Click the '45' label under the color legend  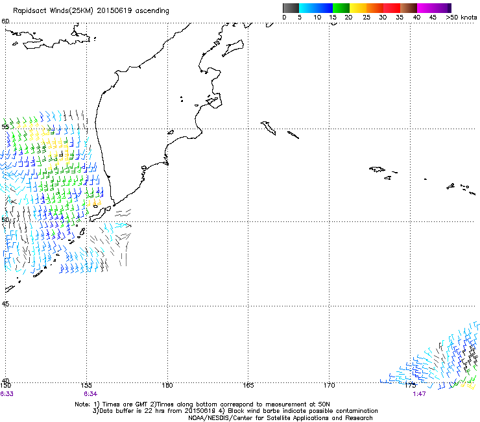433,18
